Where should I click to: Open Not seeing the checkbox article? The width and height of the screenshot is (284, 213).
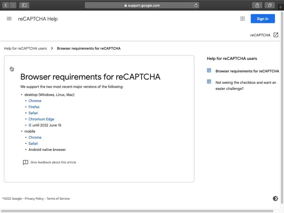pyautogui.click(x=246, y=85)
